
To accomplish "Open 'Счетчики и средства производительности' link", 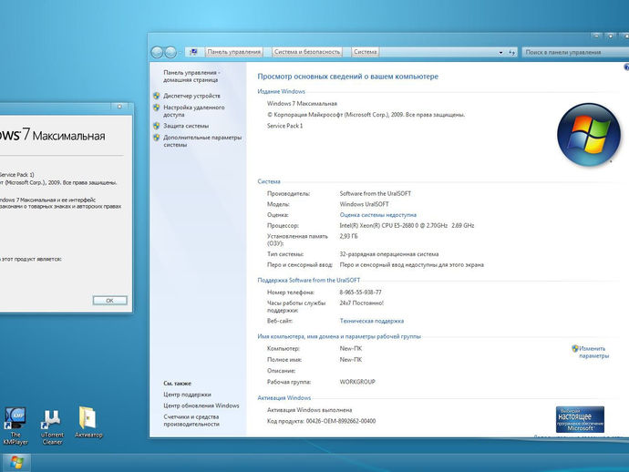I will (191, 420).
